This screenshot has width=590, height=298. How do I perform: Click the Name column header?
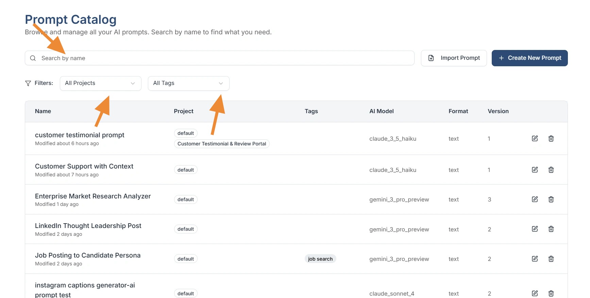pyautogui.click(x=43, y=111)
